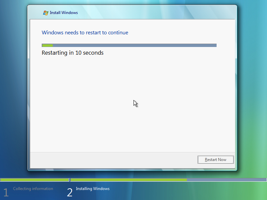Click the 'Restarting in 10 seconds' text
The height and width of the screenshot is (200, 267).
(x=72, y=53)
